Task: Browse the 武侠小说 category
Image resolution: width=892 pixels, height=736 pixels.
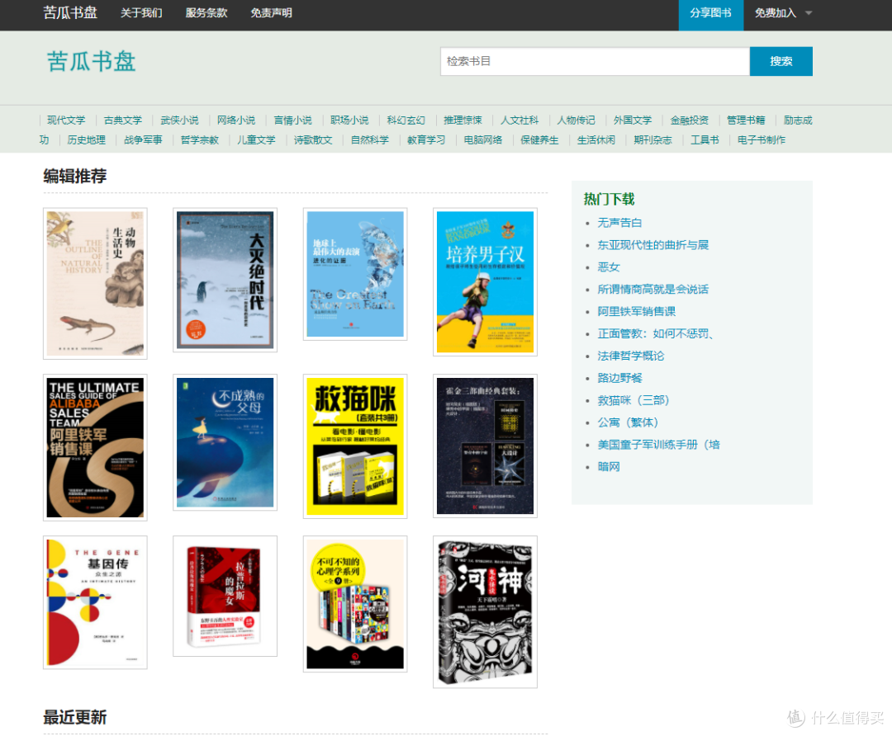Action: click(179, 120)
